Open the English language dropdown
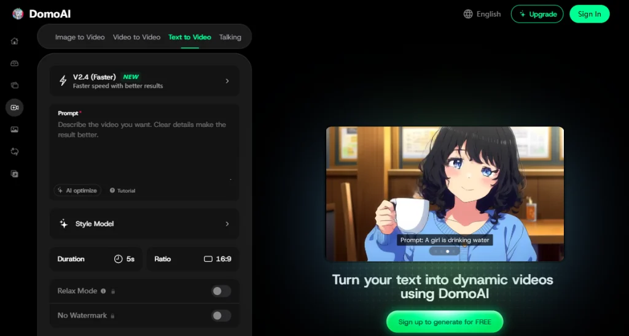 coord(482,14)
